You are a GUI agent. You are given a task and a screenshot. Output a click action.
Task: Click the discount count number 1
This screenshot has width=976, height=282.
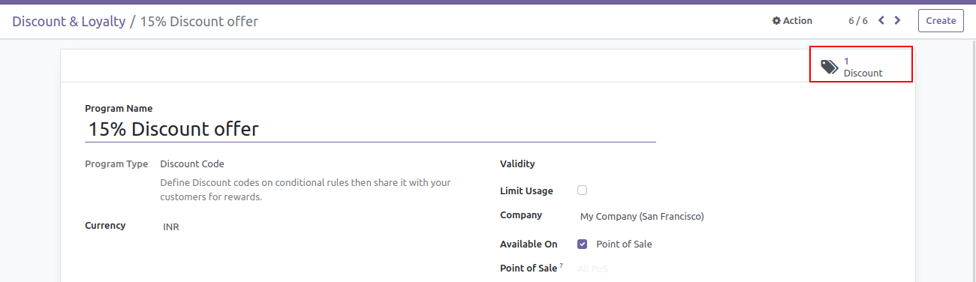[846, 61]
